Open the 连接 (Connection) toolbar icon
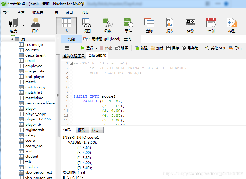 coord(13,25)
